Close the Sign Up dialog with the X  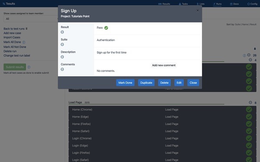tap(198, 11)
